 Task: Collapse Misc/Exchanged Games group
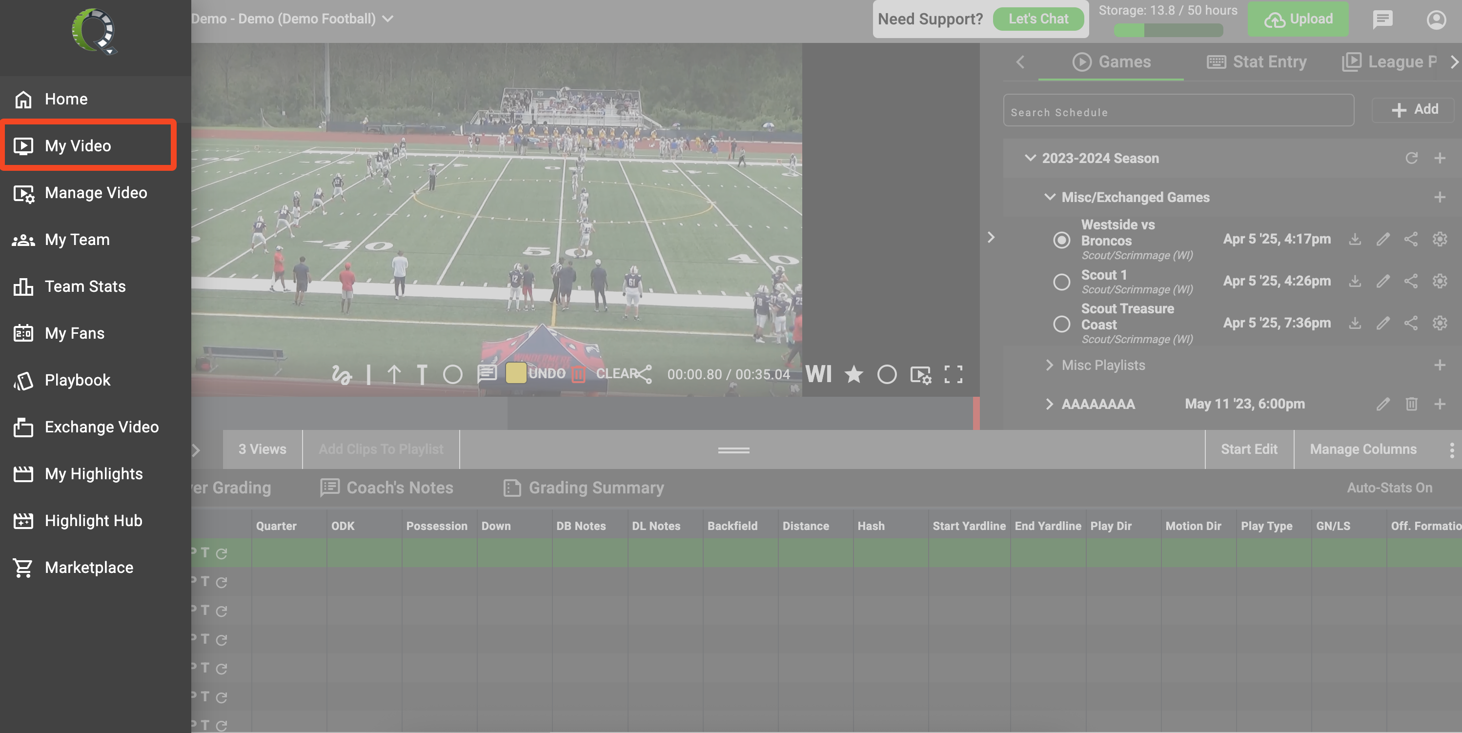tap(1050, 197)
